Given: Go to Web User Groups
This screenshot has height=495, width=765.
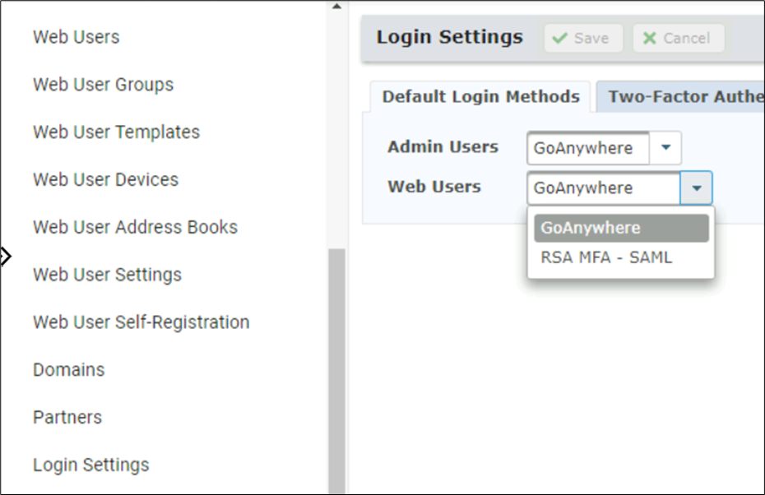Looking at the screenshot, I should (x=103, y=85).
